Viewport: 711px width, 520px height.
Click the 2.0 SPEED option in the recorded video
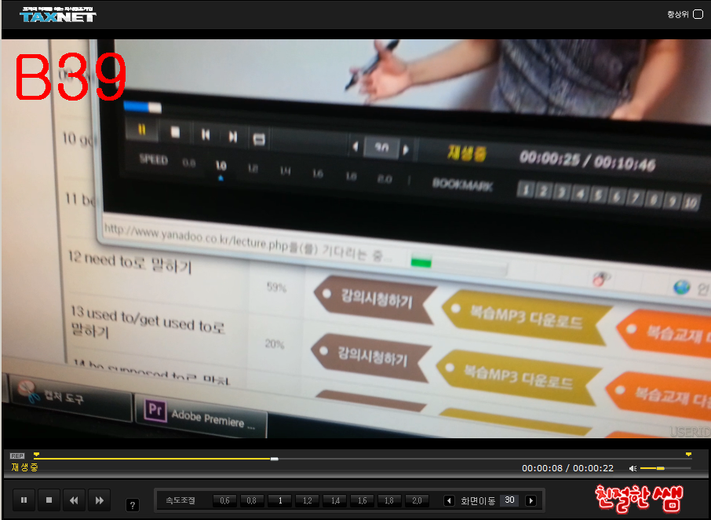[x=385, y=179]
